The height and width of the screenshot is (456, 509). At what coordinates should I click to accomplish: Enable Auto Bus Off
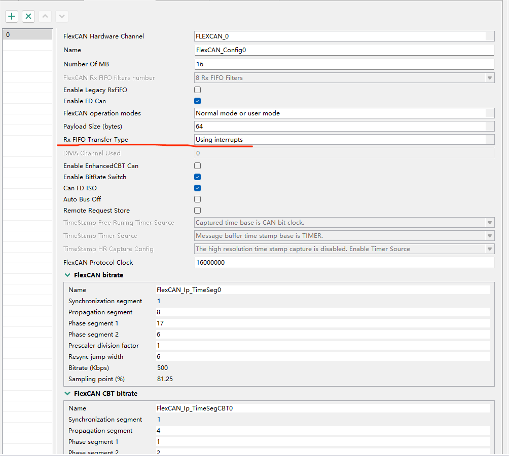(x=197, y=199)
